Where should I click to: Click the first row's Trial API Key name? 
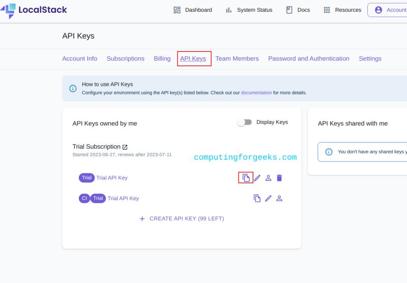[x=112, y=178]
